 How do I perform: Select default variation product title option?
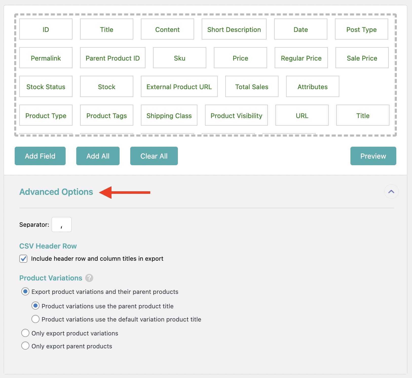coord(35,319)
